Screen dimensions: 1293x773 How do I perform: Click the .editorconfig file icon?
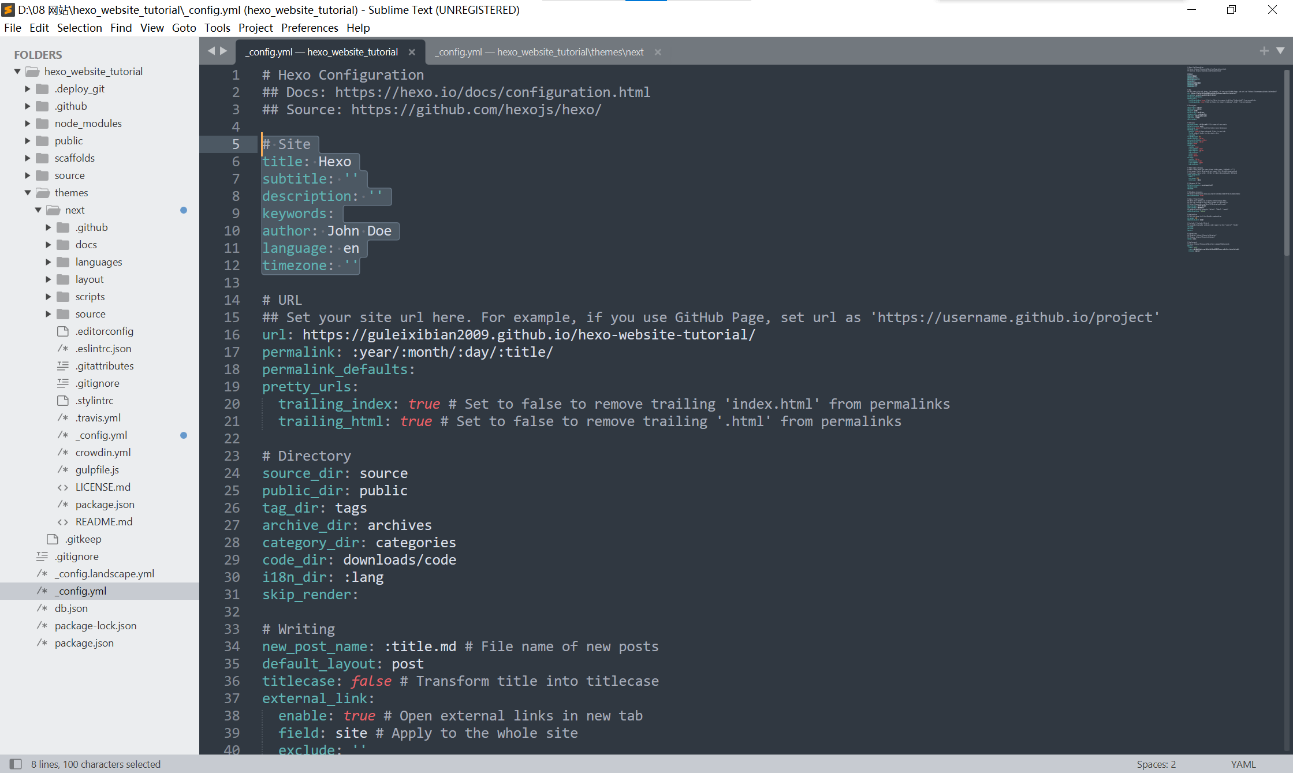tap(63, 331)
